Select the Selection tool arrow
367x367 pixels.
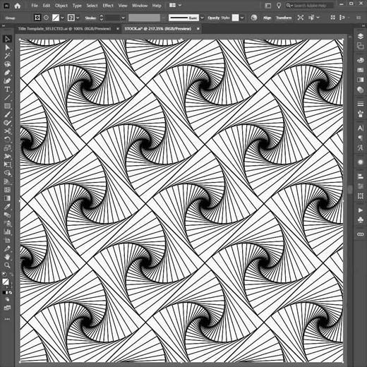(7, 39)
